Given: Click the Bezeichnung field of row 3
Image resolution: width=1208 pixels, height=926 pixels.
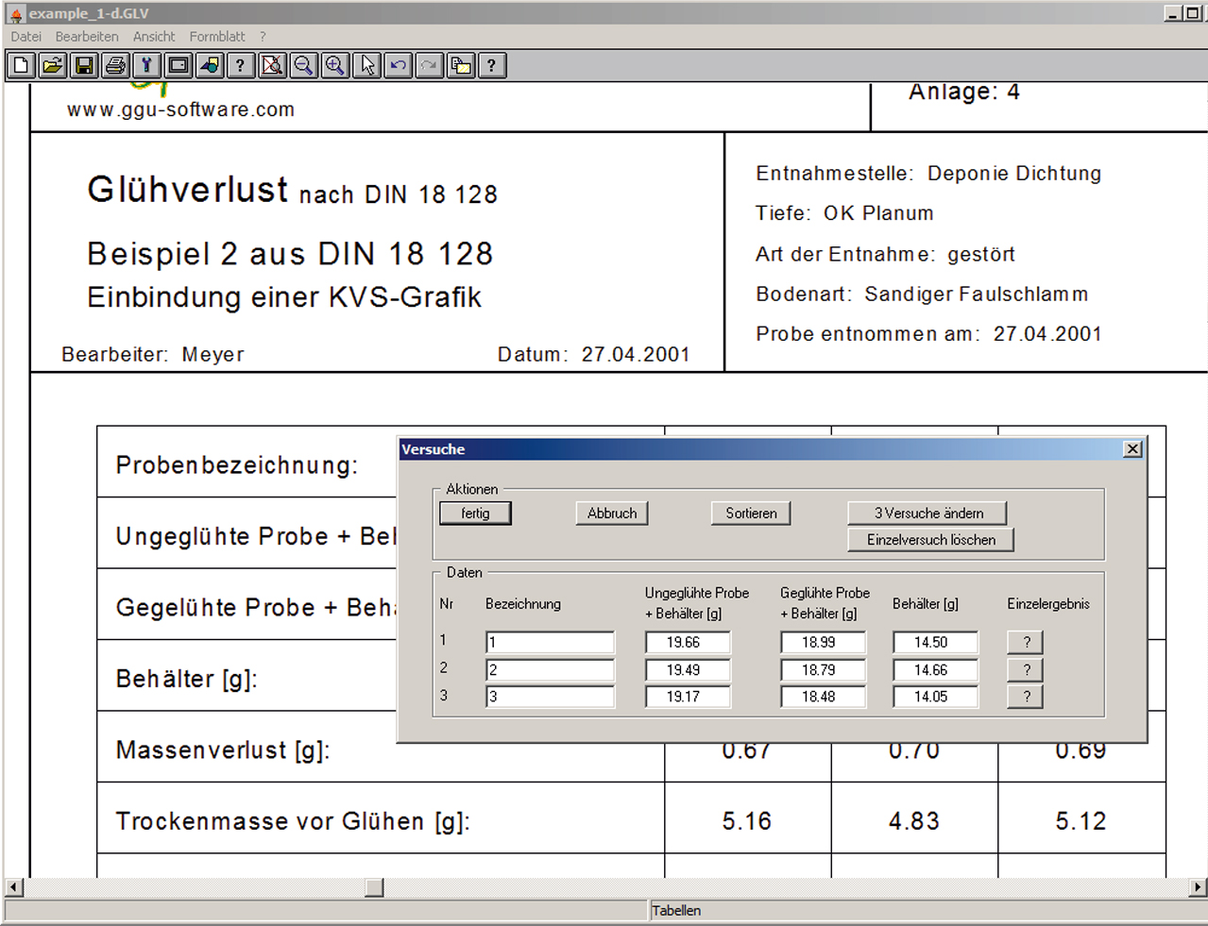Looking at the screenshot, I should 550,698.
